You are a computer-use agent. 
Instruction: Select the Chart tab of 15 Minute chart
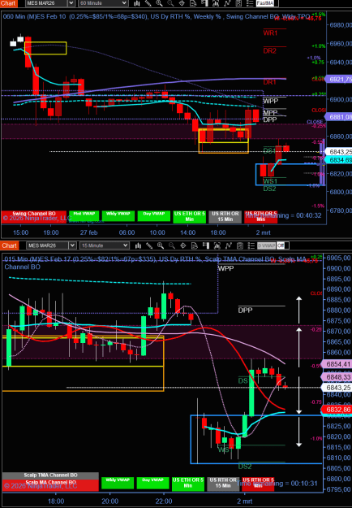coord(10,245)
